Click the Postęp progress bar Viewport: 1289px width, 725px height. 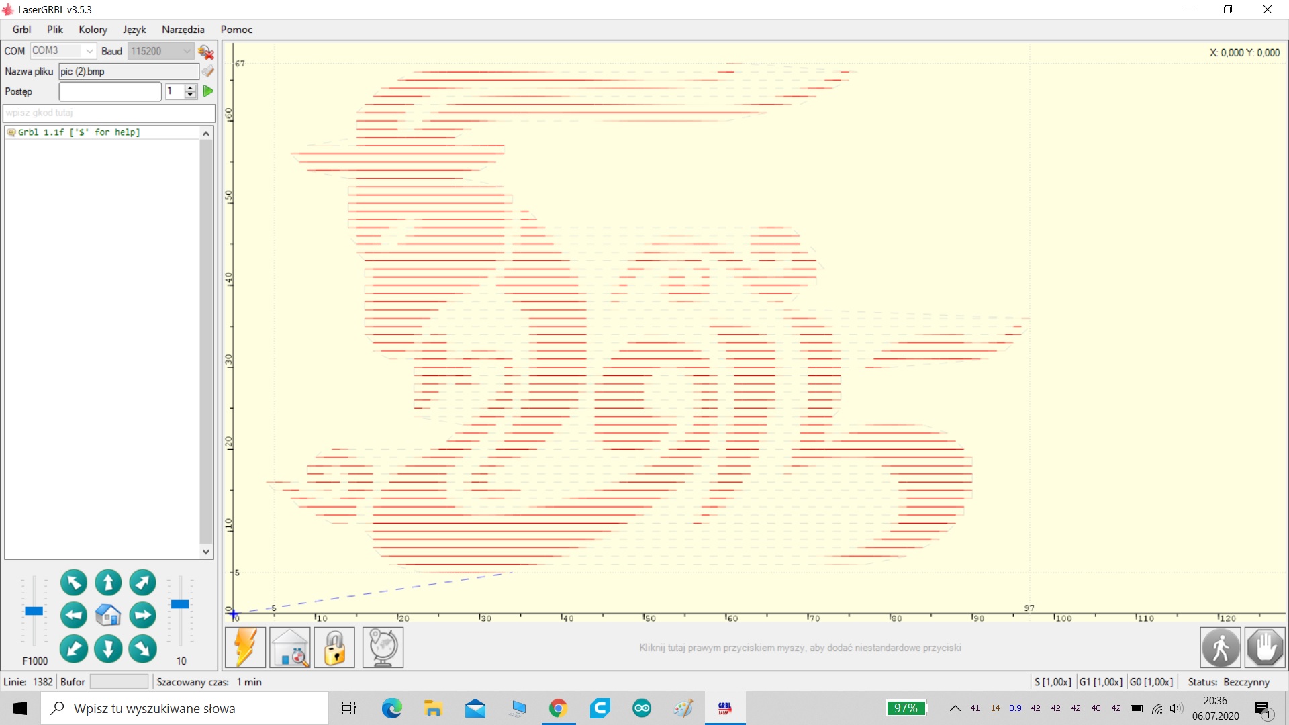coord(110,91)
